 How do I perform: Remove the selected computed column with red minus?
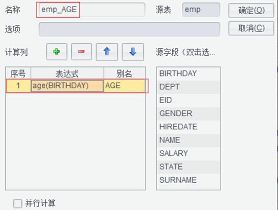pyautogui.click(x=81, y=52)
